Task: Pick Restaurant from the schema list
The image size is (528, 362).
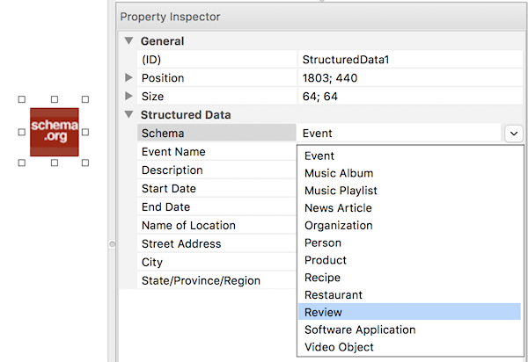Action: [333, 295]
